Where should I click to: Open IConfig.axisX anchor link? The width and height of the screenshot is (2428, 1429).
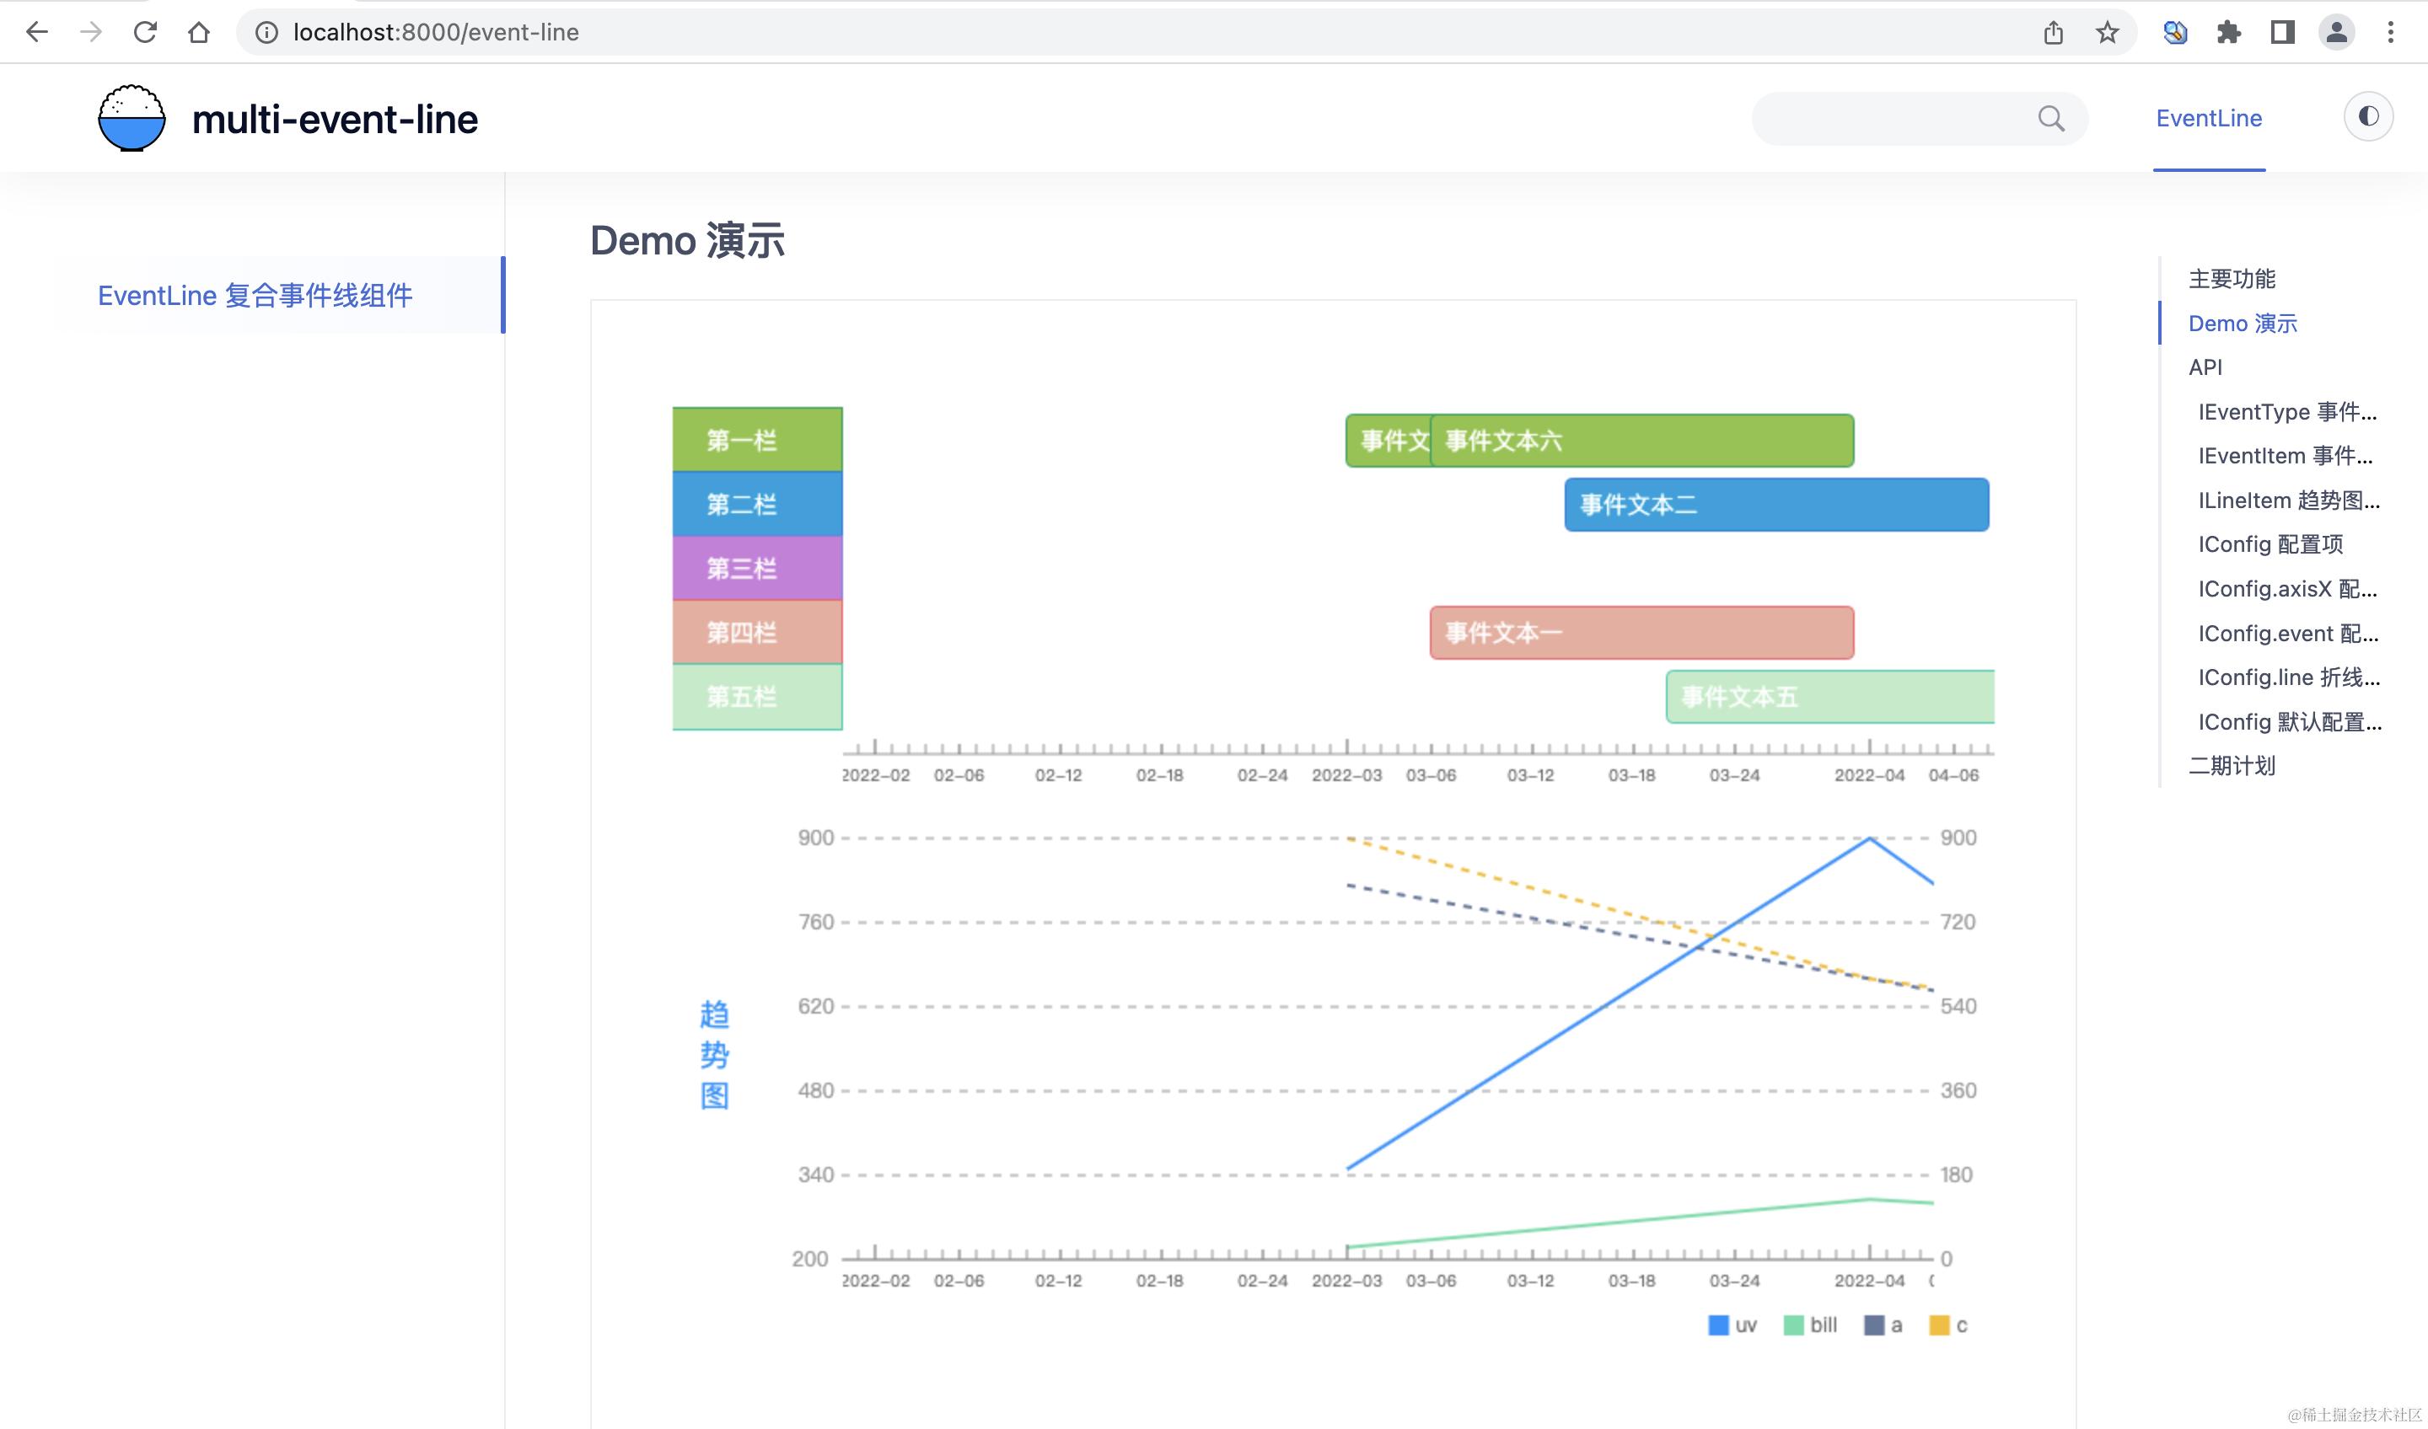(2288, 588)
